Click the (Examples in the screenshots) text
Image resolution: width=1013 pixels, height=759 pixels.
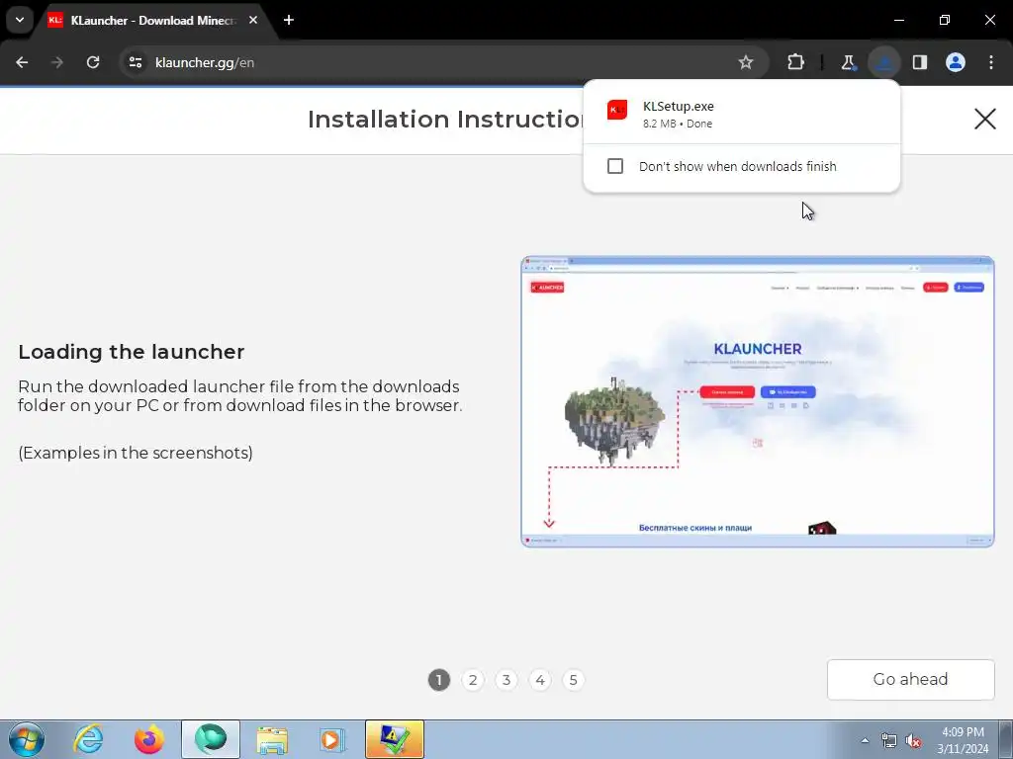135,453
